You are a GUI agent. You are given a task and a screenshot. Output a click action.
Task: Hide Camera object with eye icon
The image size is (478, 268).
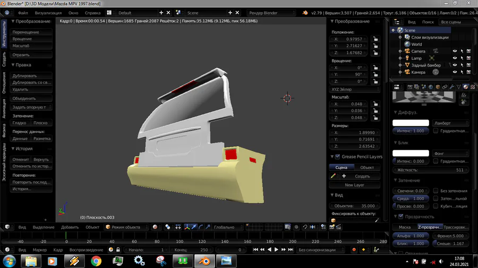coord(455,51)
